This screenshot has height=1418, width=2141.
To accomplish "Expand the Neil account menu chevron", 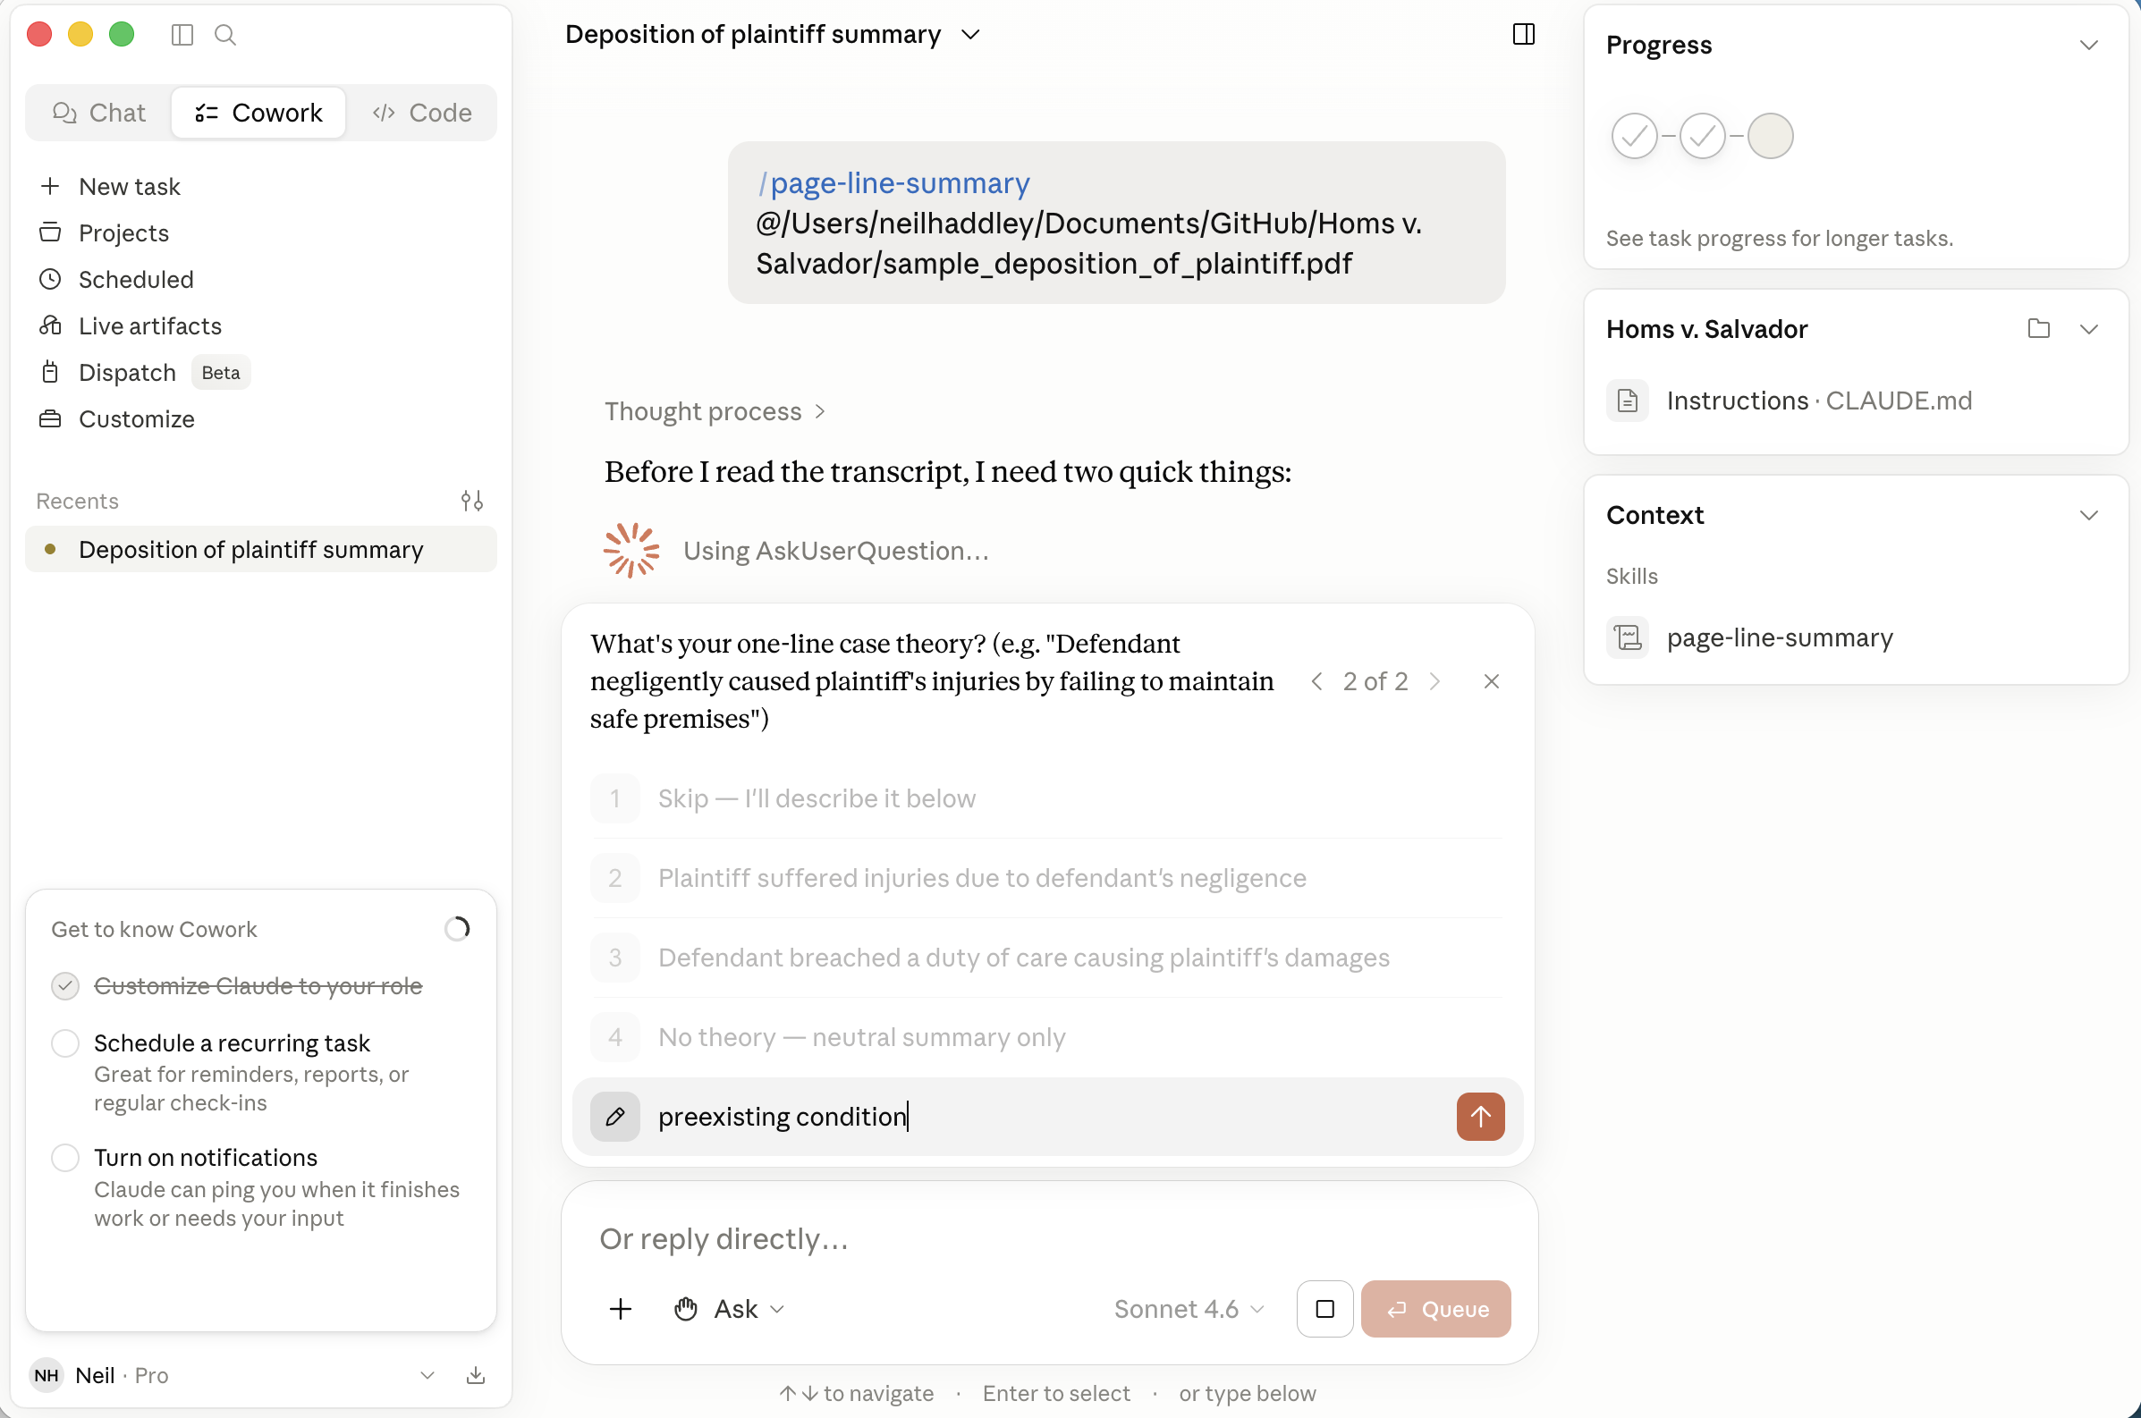I will (427, 1375).
